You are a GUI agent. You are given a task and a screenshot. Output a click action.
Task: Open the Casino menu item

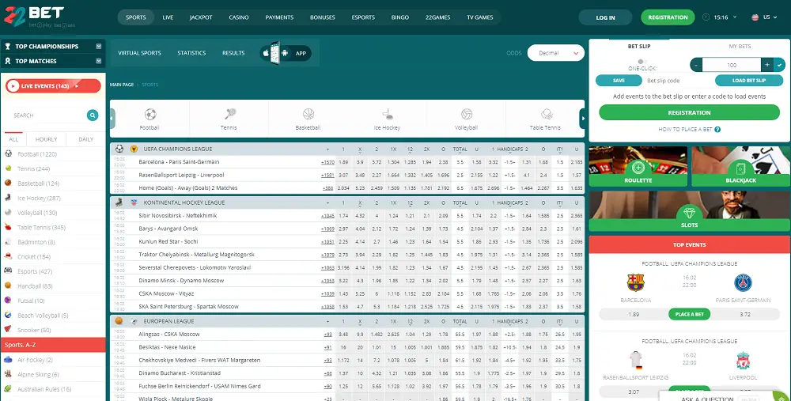point(239,17)
